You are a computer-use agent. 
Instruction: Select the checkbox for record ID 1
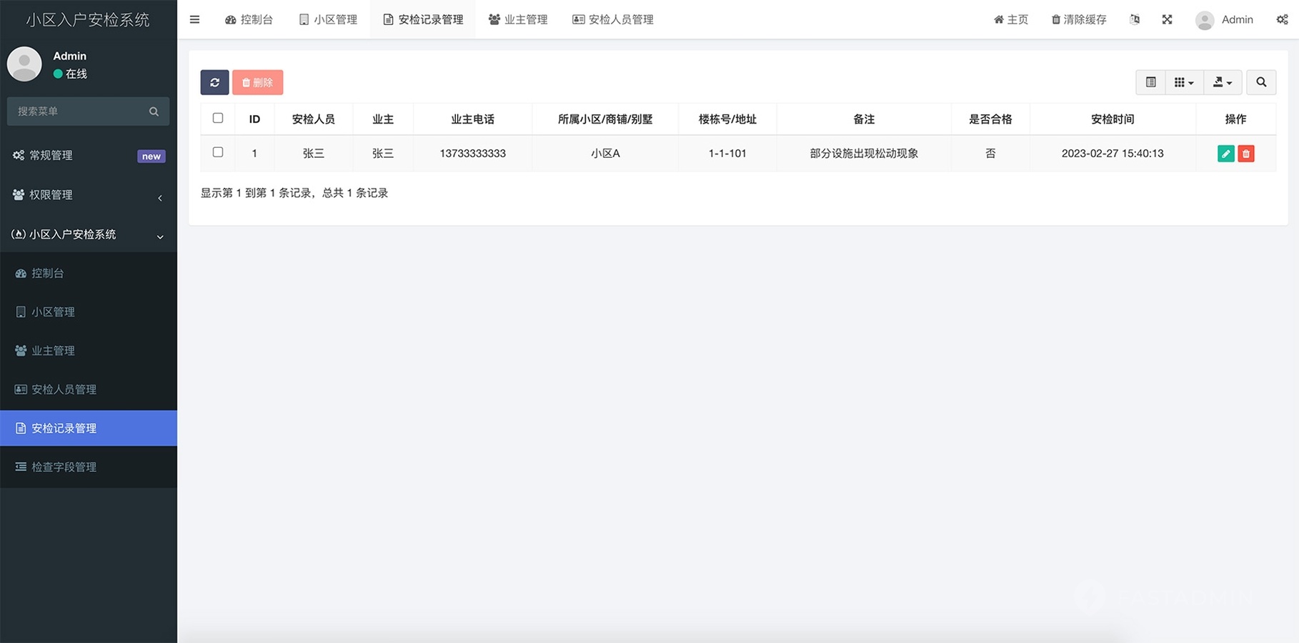tap(218, 152)
